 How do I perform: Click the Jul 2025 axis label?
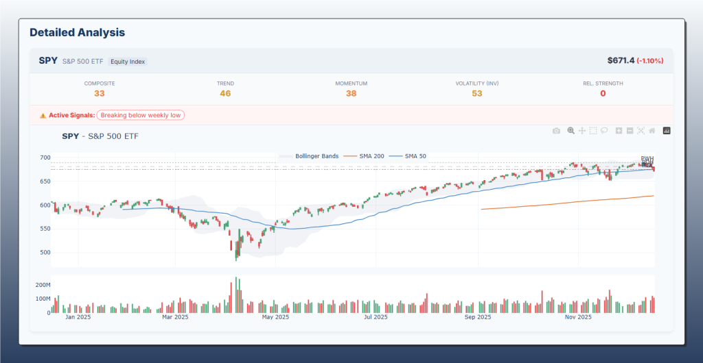coord(376,317)
